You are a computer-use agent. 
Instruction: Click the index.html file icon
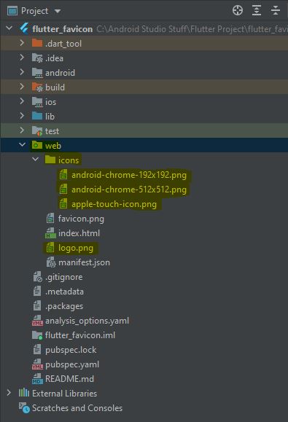(x=50, y=233)
